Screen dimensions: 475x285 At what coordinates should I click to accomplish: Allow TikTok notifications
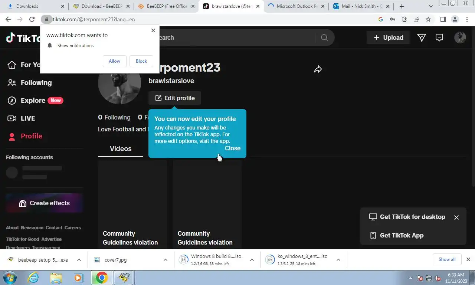coord(114,61)
